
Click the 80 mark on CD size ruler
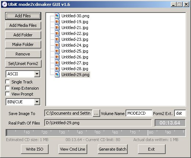pos(151,132)
